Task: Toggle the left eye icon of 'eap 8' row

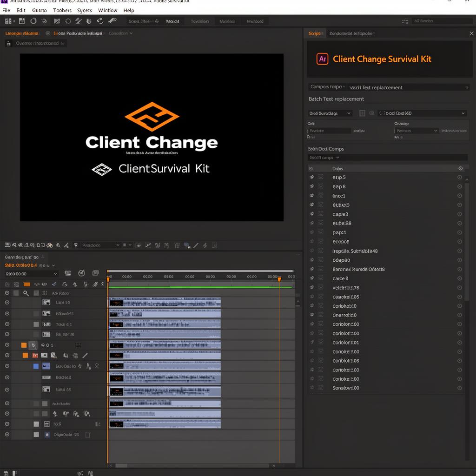Action: pos(311,186)
